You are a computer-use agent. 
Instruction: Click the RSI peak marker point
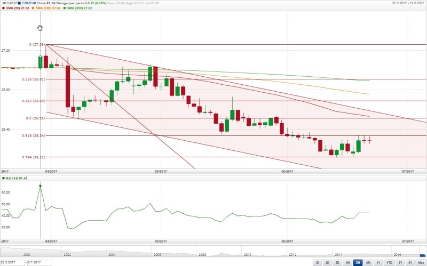(x=41, y=186)
